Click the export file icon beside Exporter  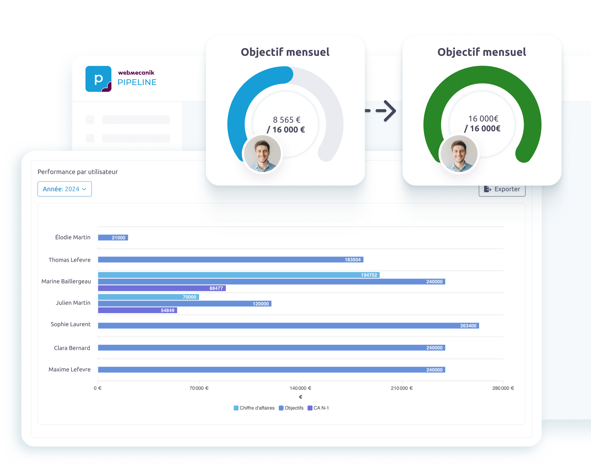487,189
